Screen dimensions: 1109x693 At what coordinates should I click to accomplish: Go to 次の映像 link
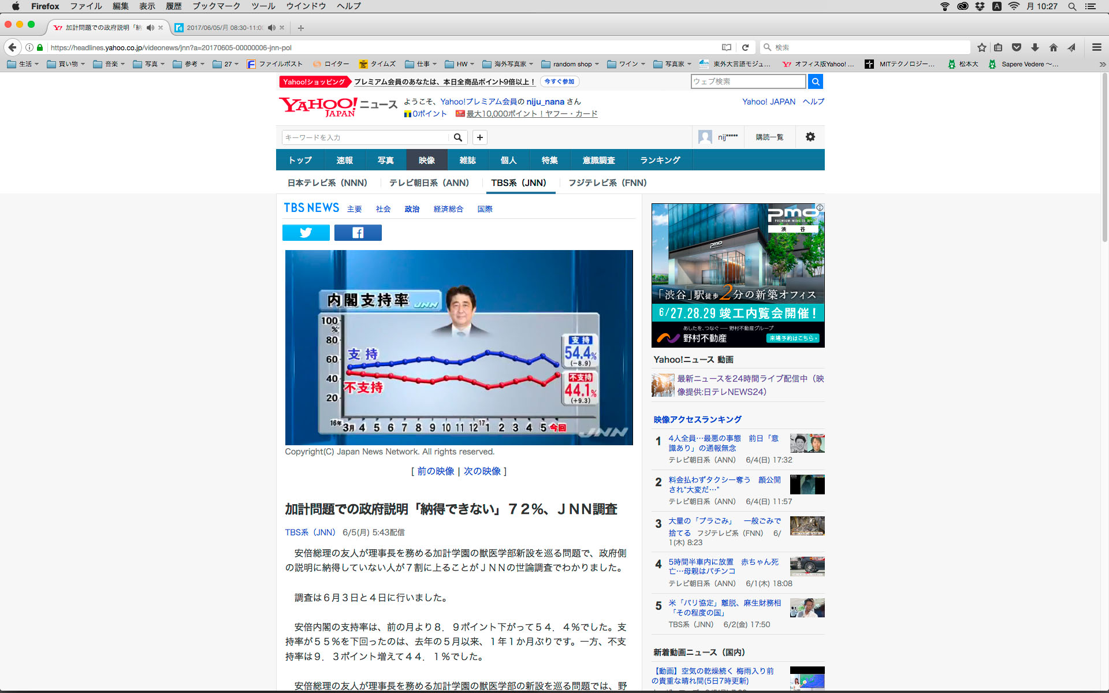pyautogui.click(x=482, y=471)
